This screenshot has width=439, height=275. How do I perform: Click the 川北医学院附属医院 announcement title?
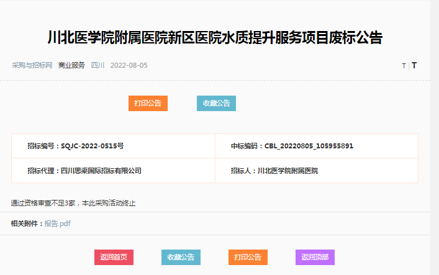tap(215, 38)
